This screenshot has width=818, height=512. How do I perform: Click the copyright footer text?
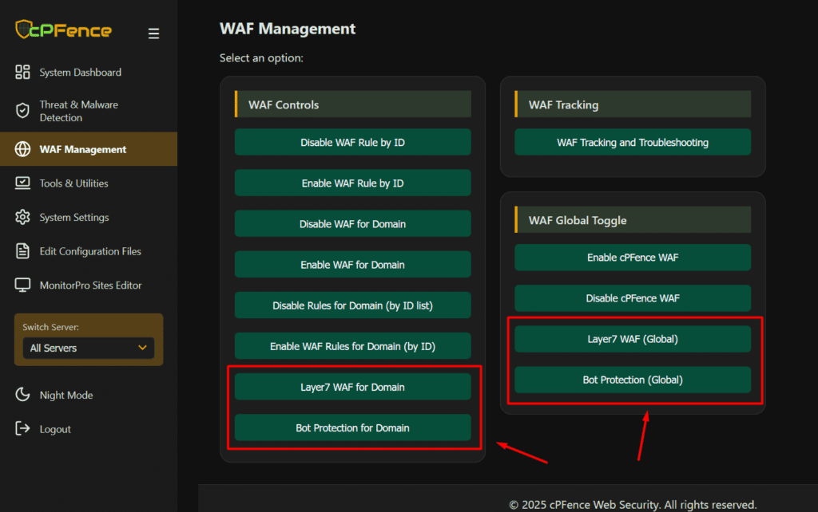[633, 504]
